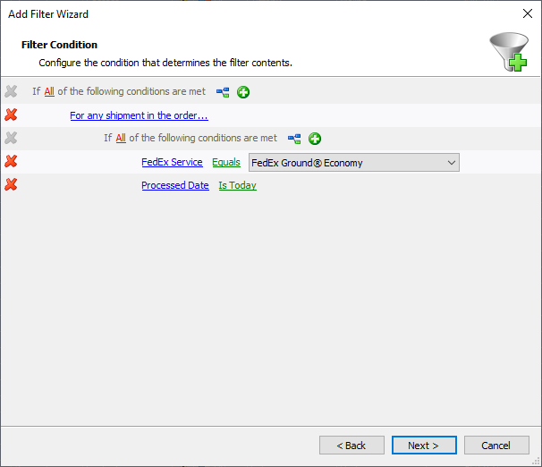Add a condition to the nested group
This screenshot has width=542, height=467.
point(315,139)
